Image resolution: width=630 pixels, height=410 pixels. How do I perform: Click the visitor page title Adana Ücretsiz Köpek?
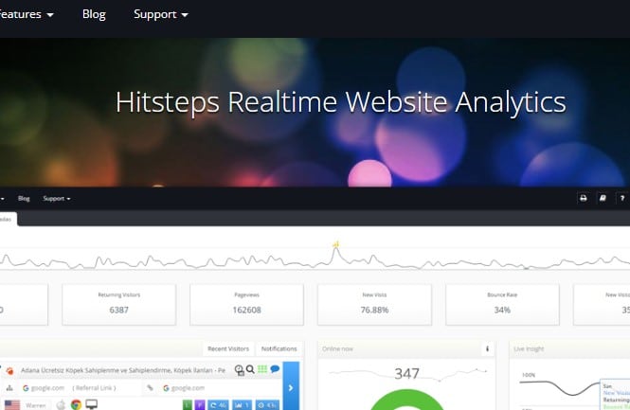[x=123, y=370]
